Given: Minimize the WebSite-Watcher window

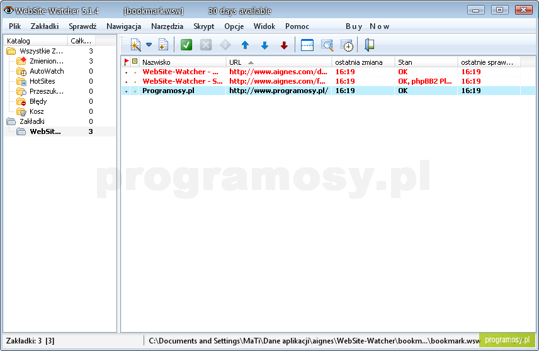Looking at the screenshot, I should (476, 10).
